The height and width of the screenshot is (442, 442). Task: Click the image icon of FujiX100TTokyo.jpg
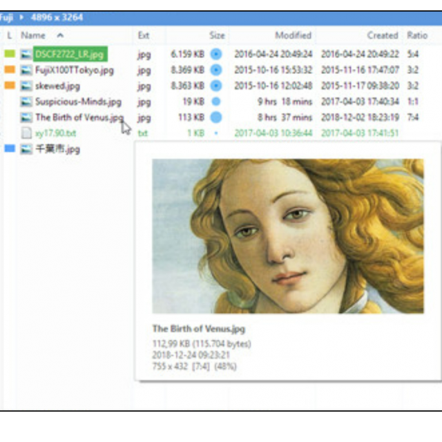(x=26, y=70)
